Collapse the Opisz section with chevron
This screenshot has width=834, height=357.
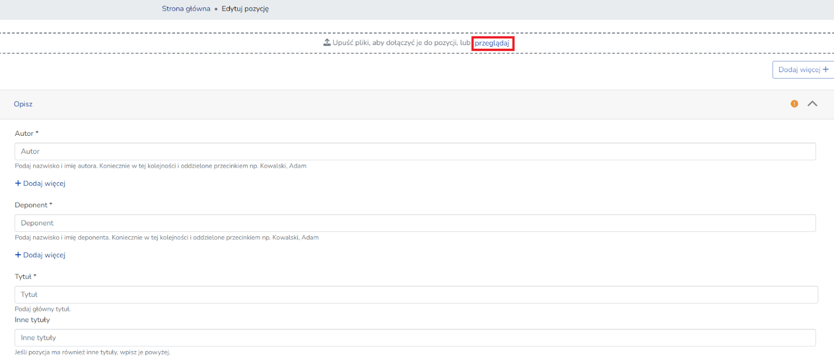[812, 104]
